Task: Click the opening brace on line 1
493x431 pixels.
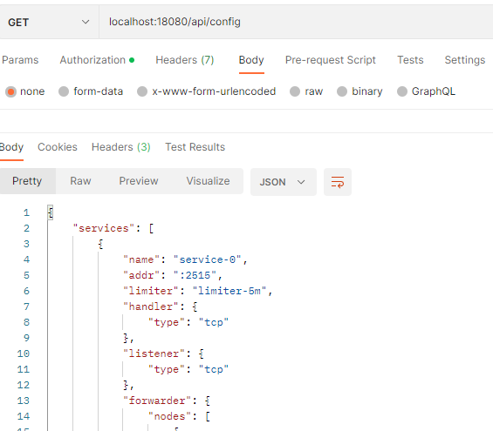Action: (x=51, y=212)
